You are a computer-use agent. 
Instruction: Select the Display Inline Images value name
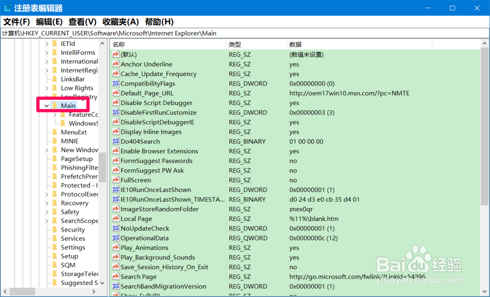tap(151, 132)
